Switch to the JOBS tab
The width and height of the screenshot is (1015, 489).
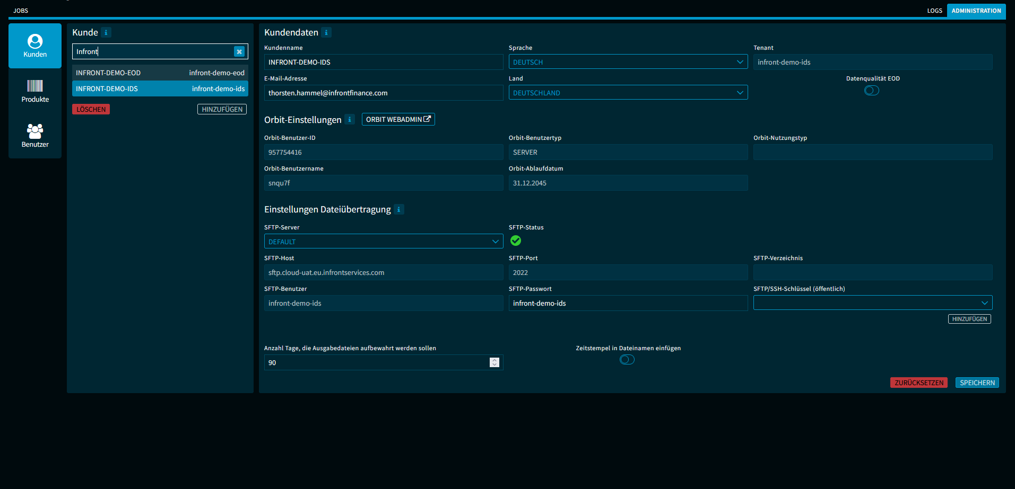tap(21, 11)
